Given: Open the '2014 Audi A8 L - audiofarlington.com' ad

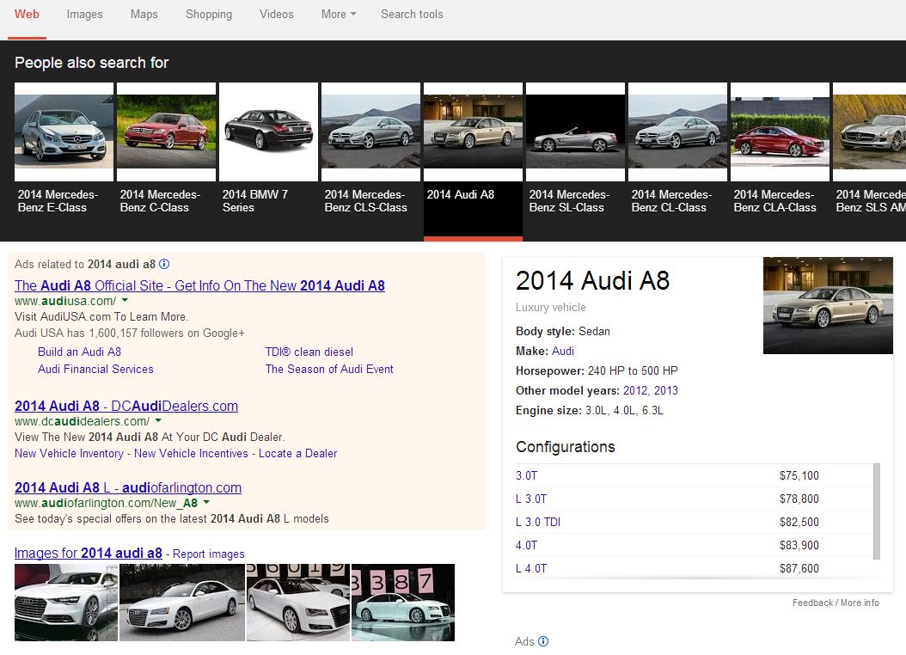Looking at the screenshot, I should tap(128, 487).
